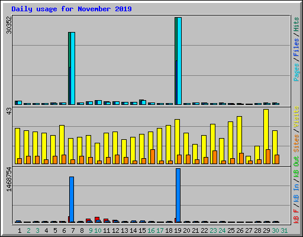Select the 30352 hits axis value
Viewport: 303px width, 237px height.
click(9, 25)
